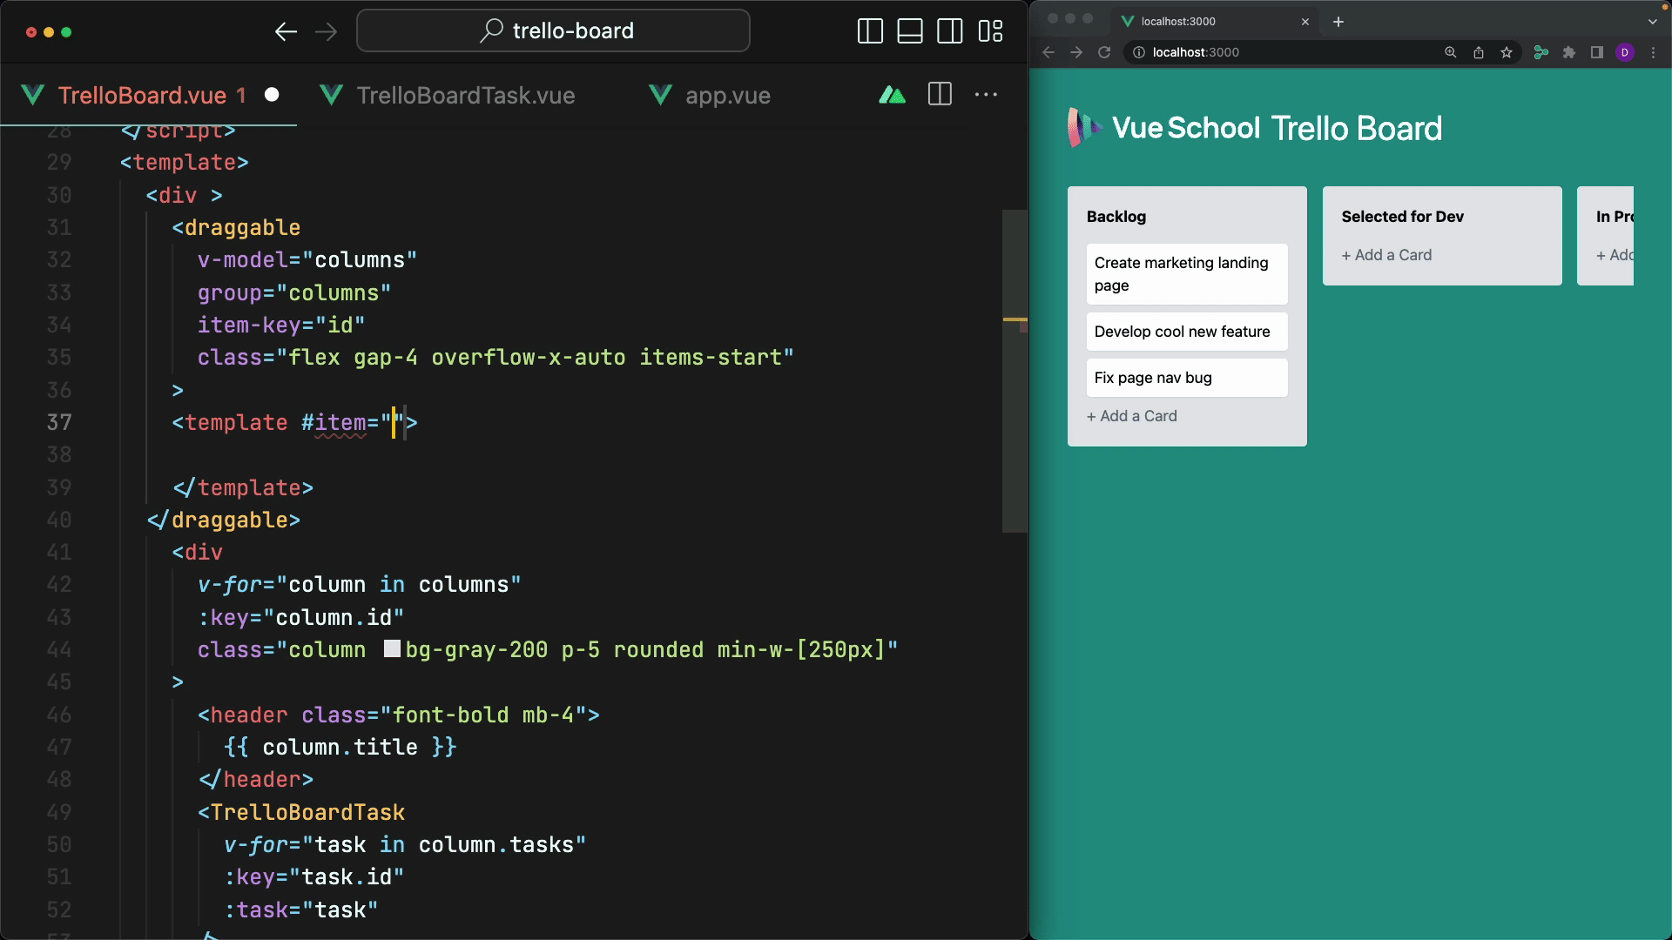Open Chrome three-dot menu
Screen dimensions: 1672x940
[x=1653, y=52]
